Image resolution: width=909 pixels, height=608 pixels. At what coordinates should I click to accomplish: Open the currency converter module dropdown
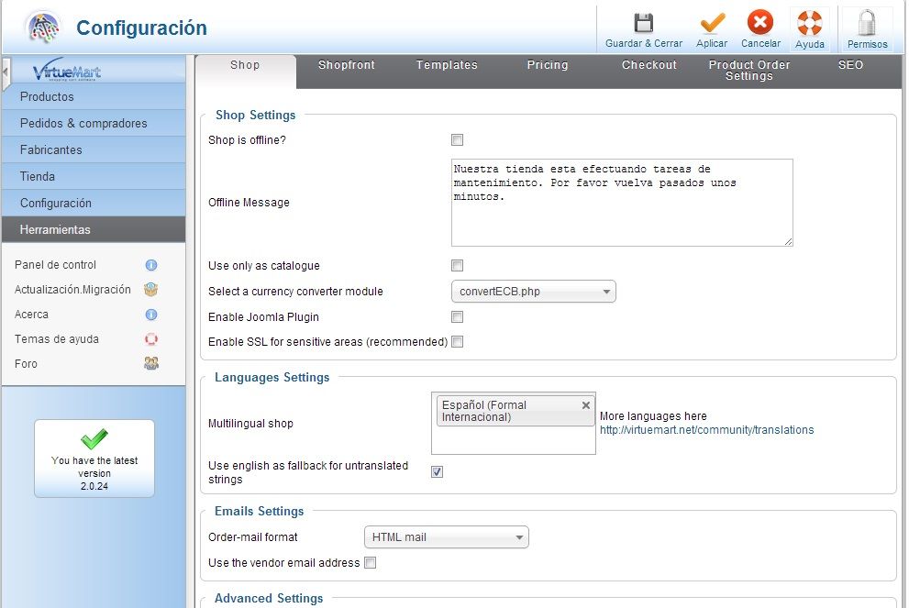533,292
